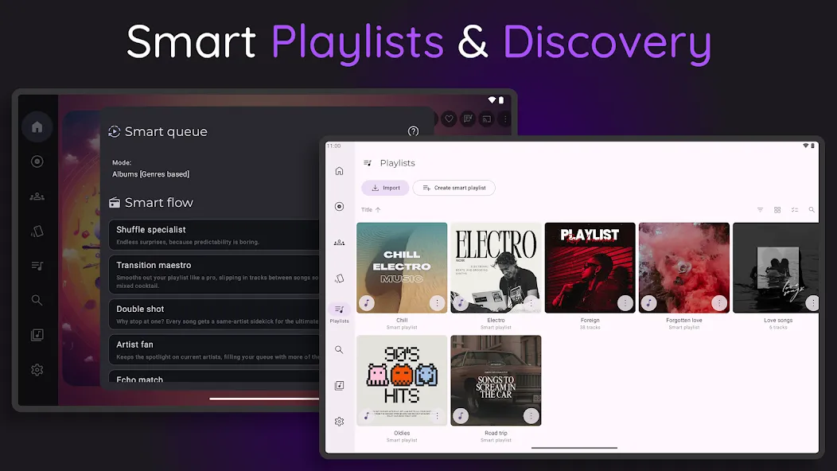Click the Playlists page header title
837x471 pixels.
(397, 163)
